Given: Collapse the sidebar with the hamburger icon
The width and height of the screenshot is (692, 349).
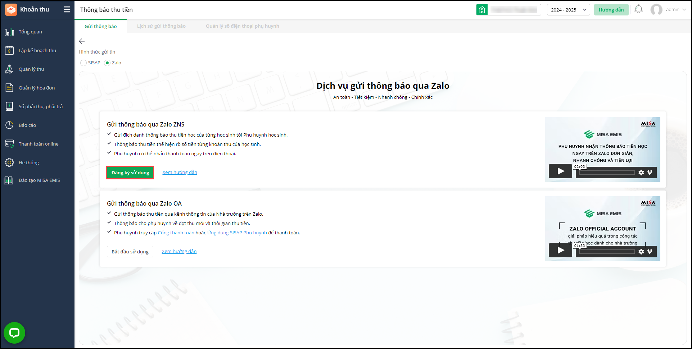Looking at the screenshot, I should (x=67, y=10).
